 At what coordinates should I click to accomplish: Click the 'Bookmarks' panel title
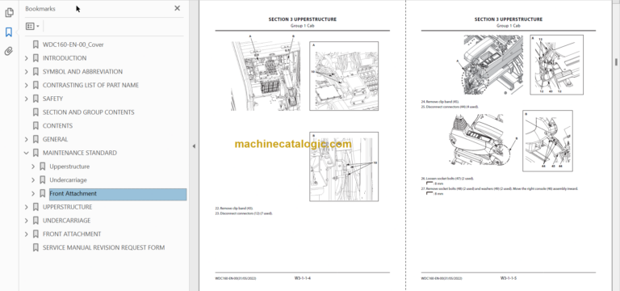coord(40,9)
